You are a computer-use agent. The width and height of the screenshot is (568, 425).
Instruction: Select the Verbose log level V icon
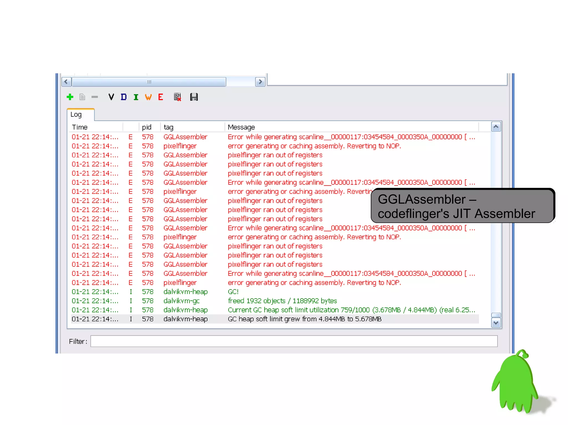point(111,97)
